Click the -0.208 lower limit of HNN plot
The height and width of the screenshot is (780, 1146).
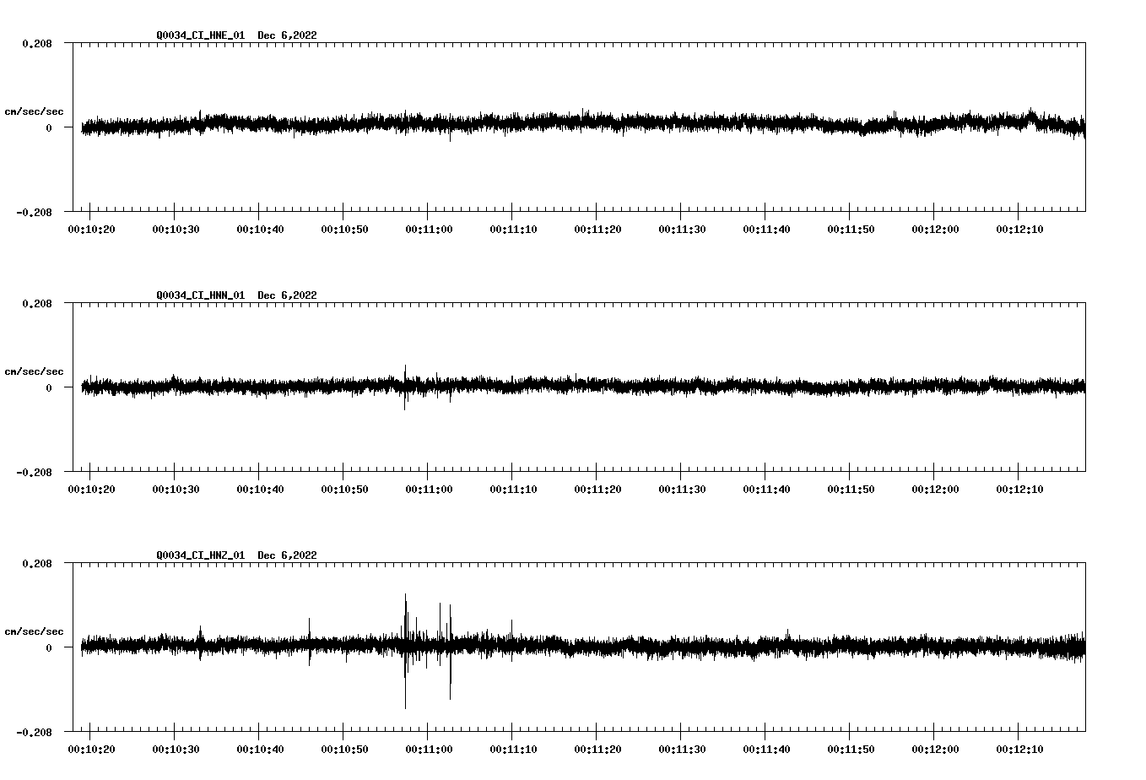coord(34,472)
